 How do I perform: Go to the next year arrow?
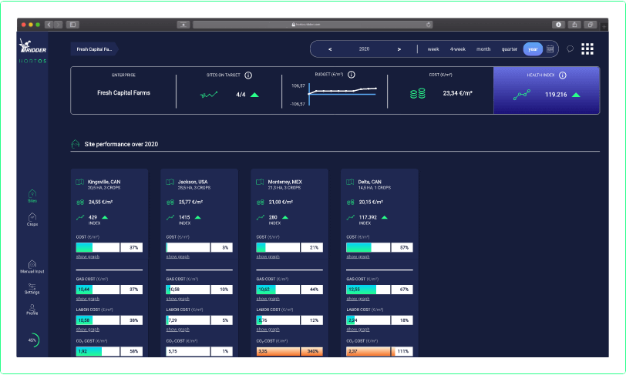click(399, 49)
